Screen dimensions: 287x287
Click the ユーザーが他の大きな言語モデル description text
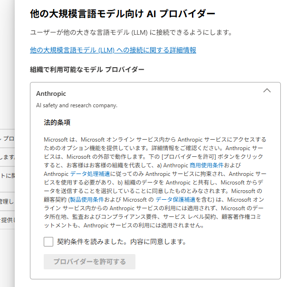point(130,32)
